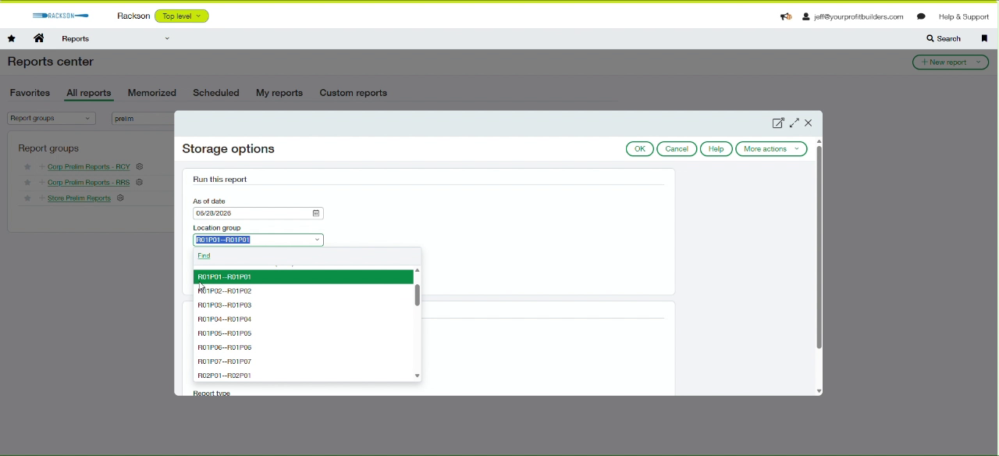Click the location list scroll-down arrow
The width and height of the screenshot is (999, 456).
point(418,376)
